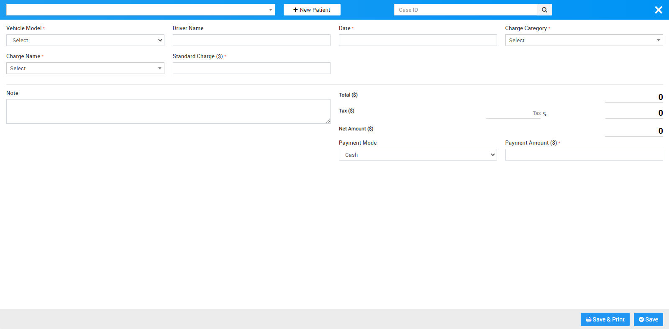Screen dimensions: 669x329
Task: Click the Standard Charge ($) field
Action: 251,69
